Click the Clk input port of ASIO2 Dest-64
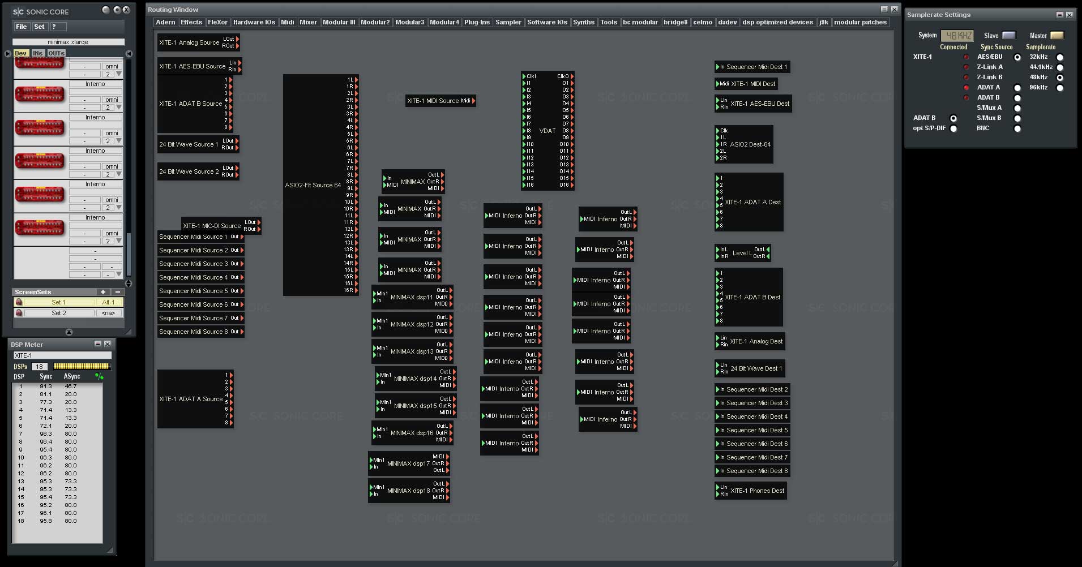 pyautogui.click(x=717, y=131)
